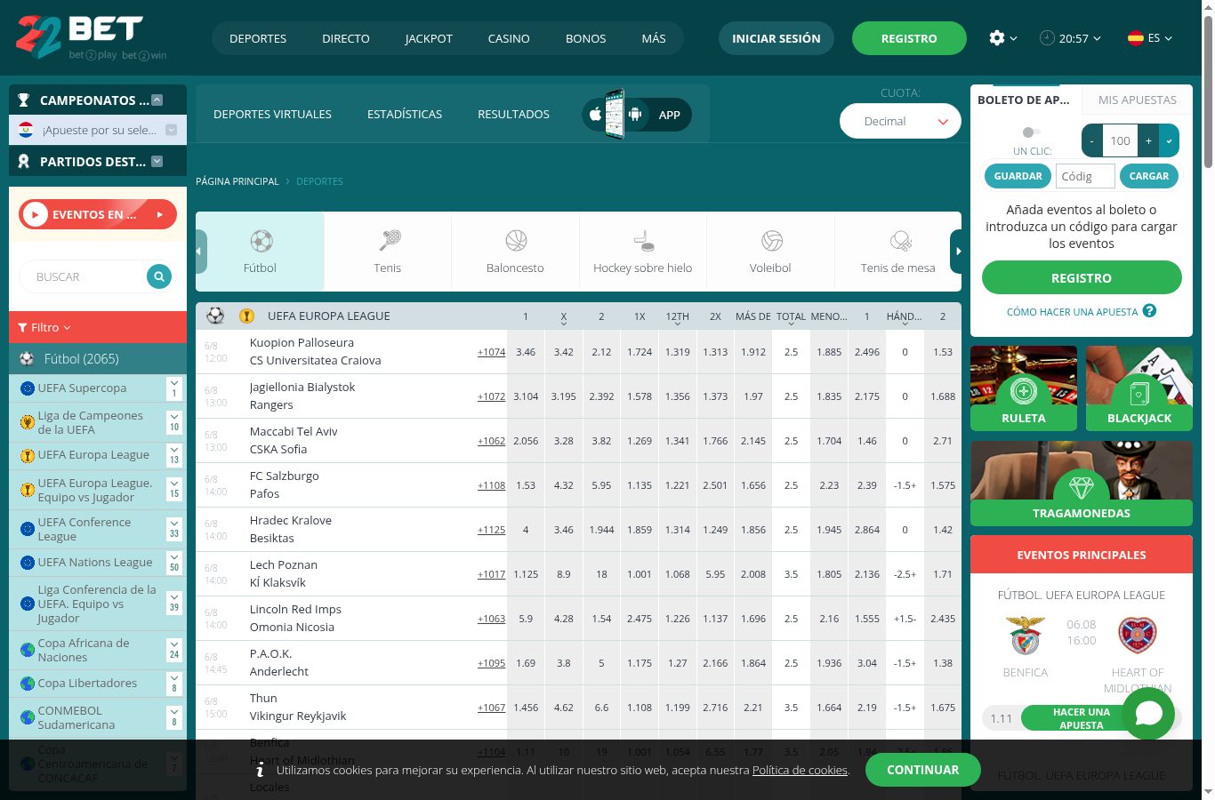Open Resultados page
This screenshot has width=1215, height=800.
pyautogui.click(x=513, y=114)
